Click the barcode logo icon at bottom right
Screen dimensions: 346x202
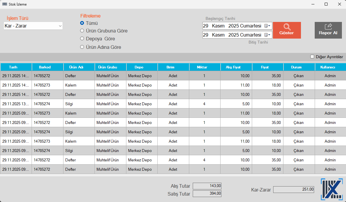point(332,189)
